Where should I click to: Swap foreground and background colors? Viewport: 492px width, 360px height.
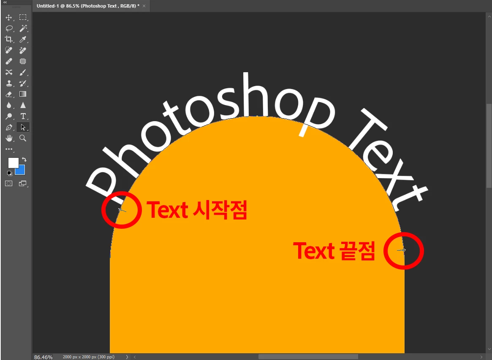(24, 160)
